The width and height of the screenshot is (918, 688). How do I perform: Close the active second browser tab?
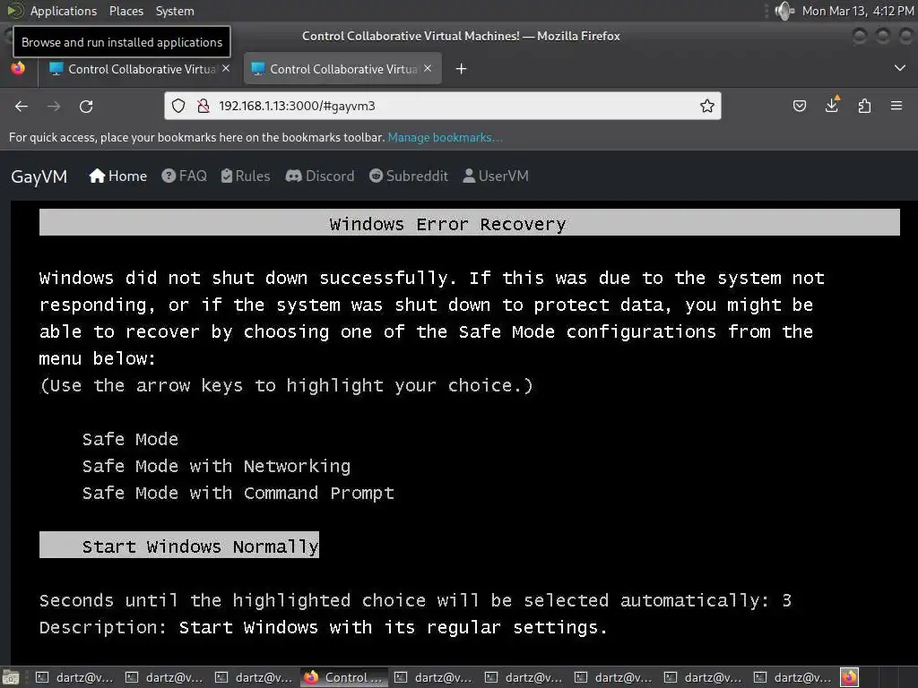pyautogui.click(x=428, y=68)
